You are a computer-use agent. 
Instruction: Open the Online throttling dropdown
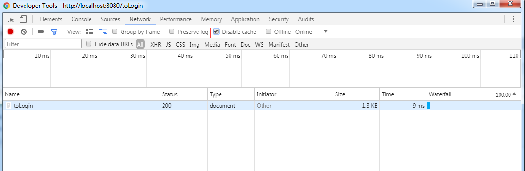click(304, 32)
